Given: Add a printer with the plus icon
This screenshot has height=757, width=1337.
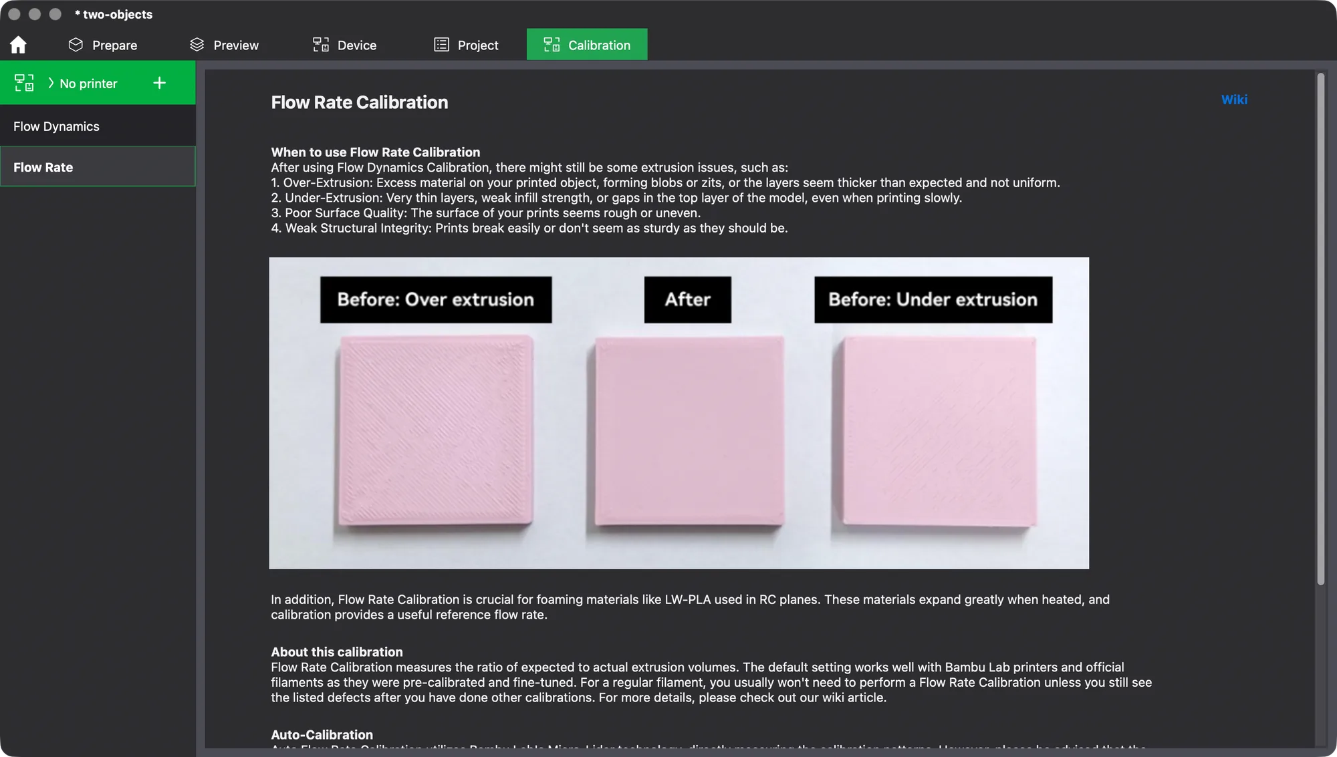Looking at the screenshot, I should (x=159, y=83).
